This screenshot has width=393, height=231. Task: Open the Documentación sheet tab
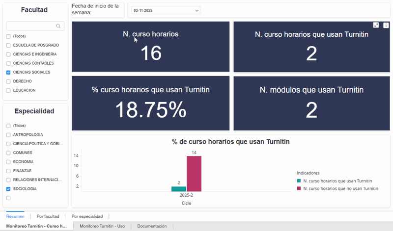pyautogui.click(x=152, y=226)
